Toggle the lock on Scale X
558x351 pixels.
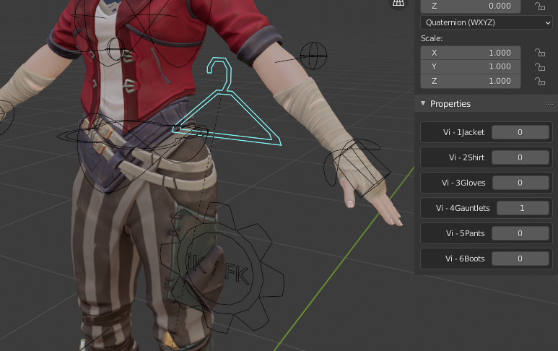pyautogui.click(x=539, y=53)
